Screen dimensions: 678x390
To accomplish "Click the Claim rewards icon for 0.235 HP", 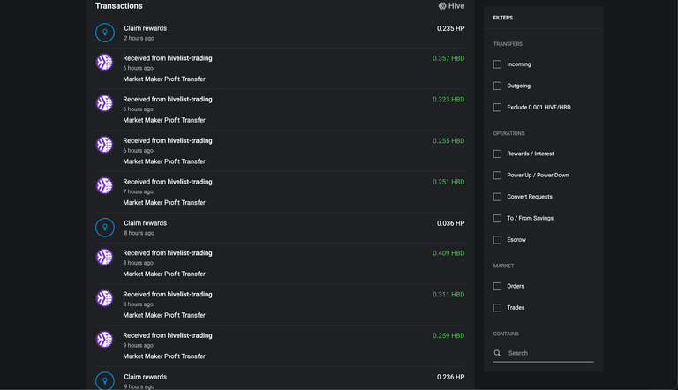I will (x=105, y=33).
